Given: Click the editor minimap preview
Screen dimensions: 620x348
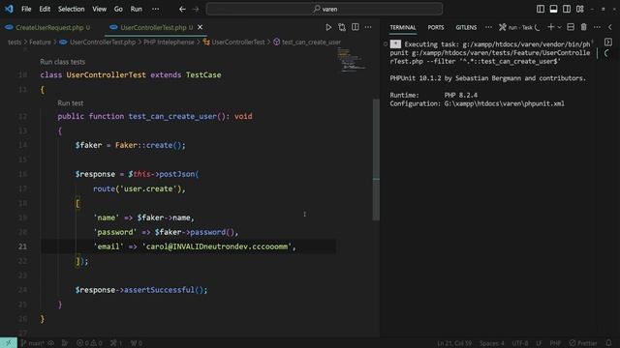Looking at the screenshot, I should point(352,60).
